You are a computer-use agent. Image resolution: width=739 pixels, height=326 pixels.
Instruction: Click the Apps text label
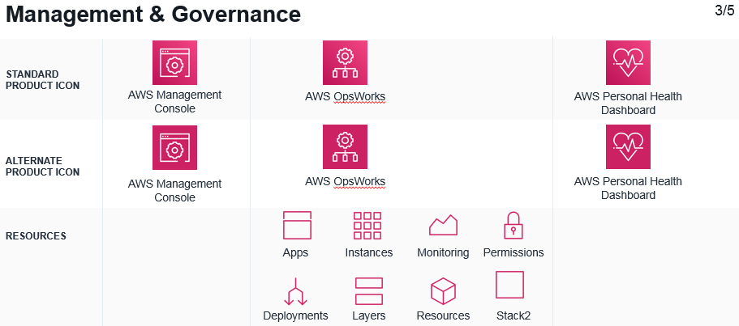pos(295,252)
